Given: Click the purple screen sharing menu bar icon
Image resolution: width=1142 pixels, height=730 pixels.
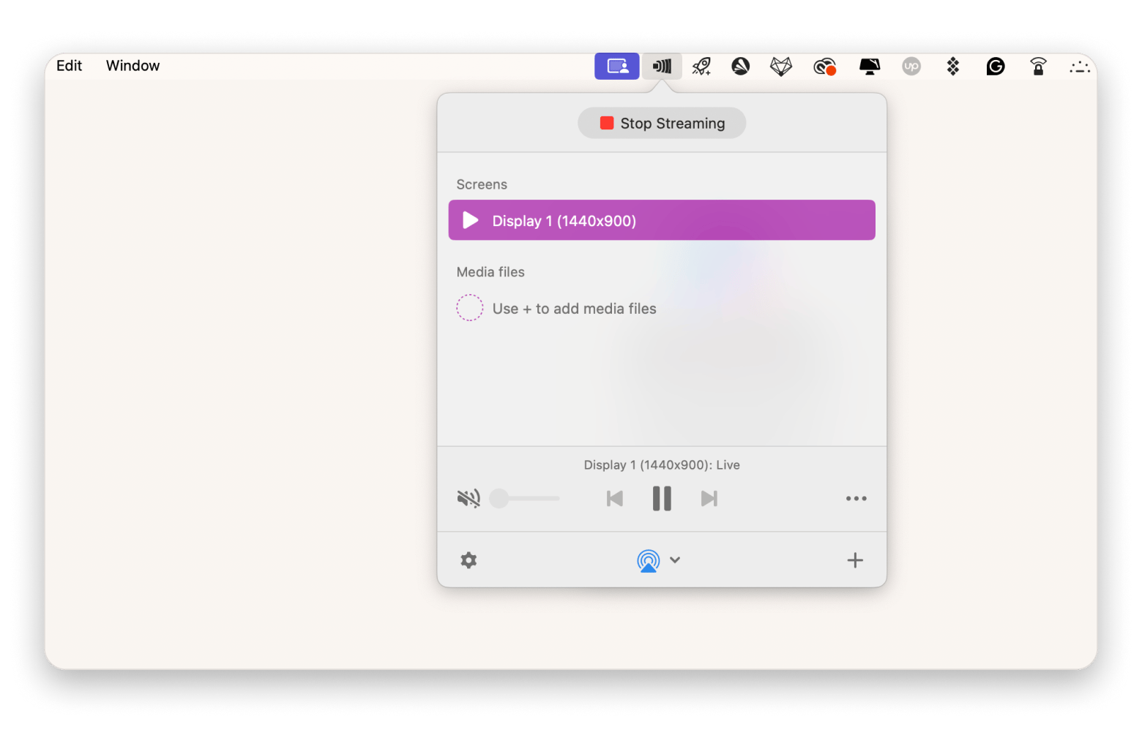Looking at the screenshot, I should pos(616,67).
